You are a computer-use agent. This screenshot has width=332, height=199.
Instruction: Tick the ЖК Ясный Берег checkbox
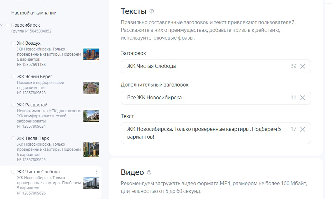(13, 77)
